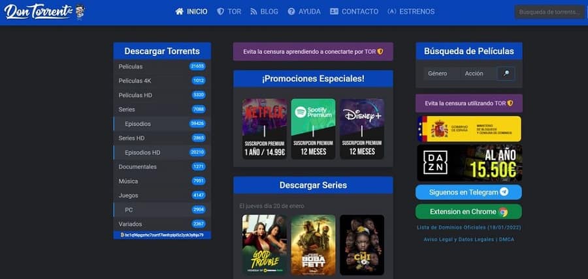This screenshot has width=588, height=279.
Task: Click the torrent search input field
Action: 549,12
